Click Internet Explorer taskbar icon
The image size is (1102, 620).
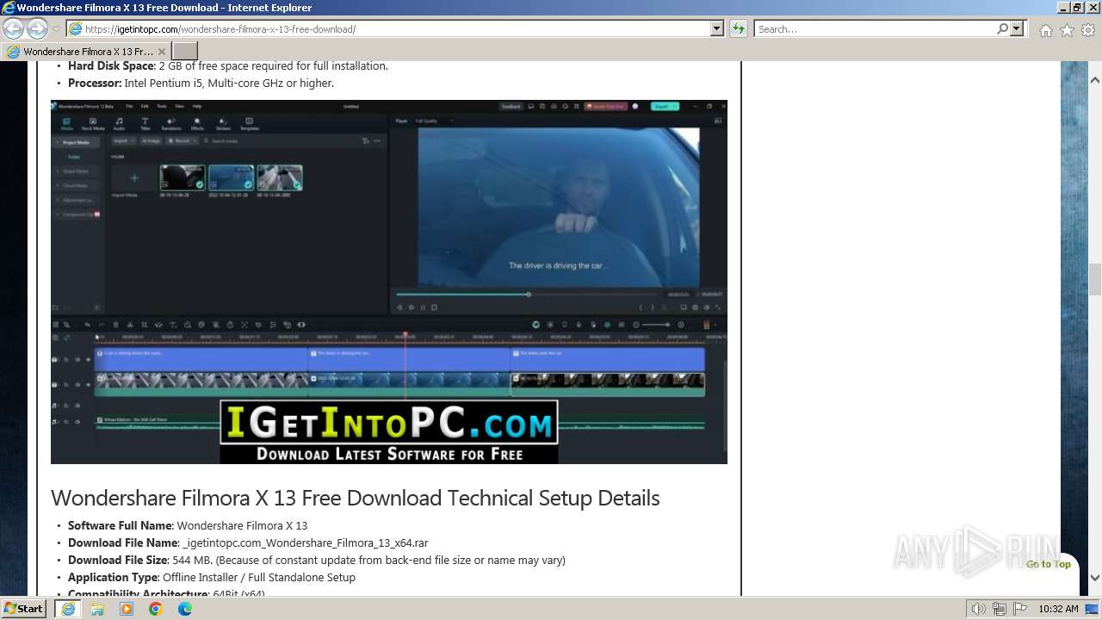[68, 609]
